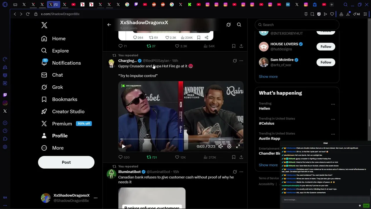This screenshot has width=371, height=209.
Task: Open Terms of Service link
Action: pos(269,178)
